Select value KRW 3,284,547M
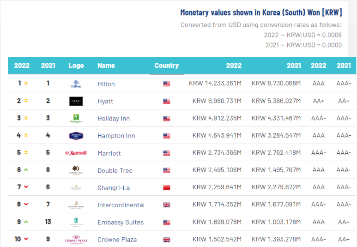The image size is (357, 247). pyautogui.click(x=276, y=135)
